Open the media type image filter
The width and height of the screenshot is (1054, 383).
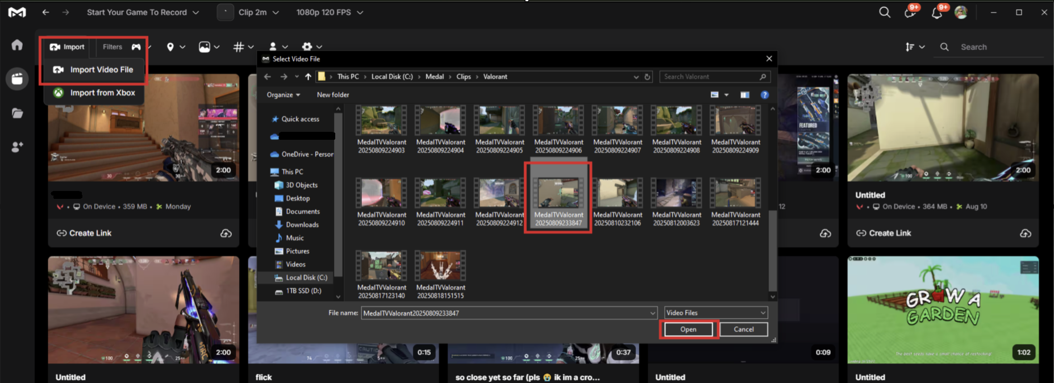[209, 47]
